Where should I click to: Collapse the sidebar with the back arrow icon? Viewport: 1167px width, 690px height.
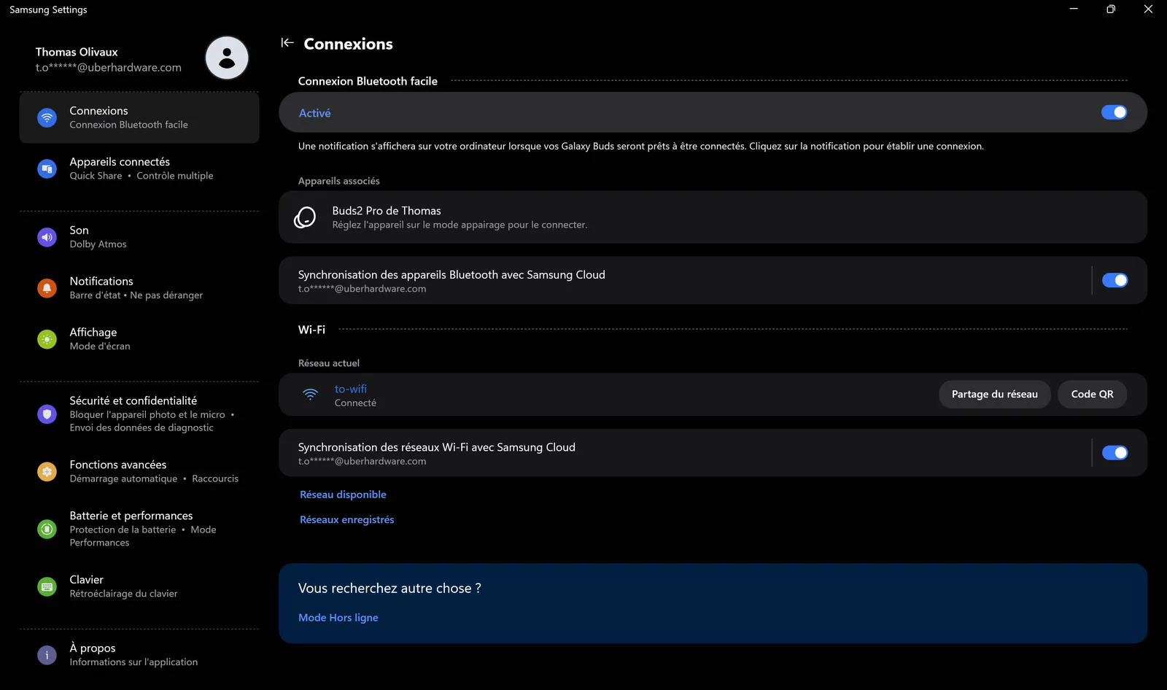click(x=287, y=43)
